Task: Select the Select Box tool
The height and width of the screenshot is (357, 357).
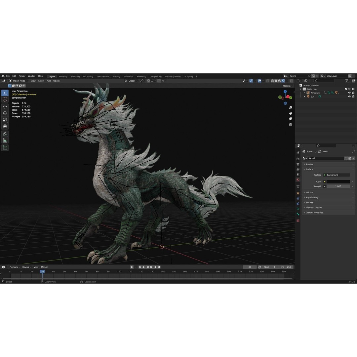Action: 5,93
